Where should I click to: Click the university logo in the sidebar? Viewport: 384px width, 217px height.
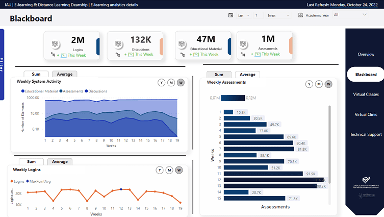tap(366, 182)
